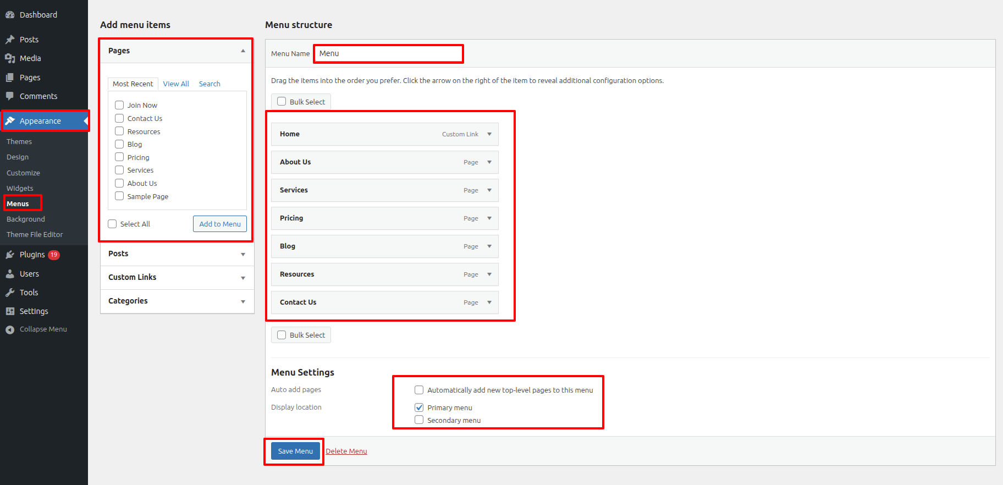Click the Collapse Menu arrow icon
1003x485 pixels.
[10, 329]
